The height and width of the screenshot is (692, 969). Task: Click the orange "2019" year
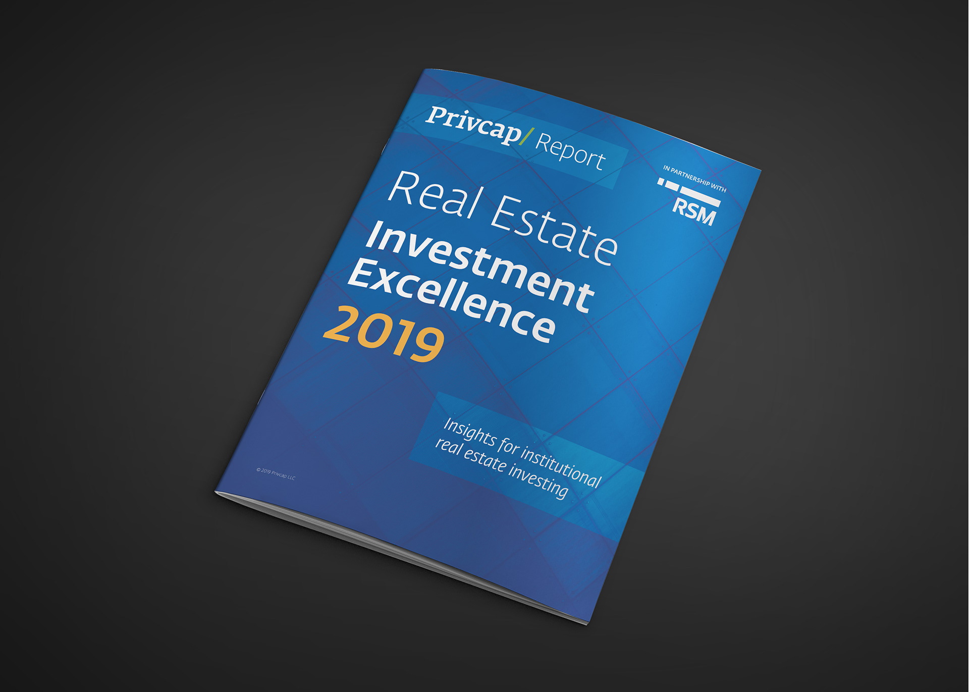[384, 334]
